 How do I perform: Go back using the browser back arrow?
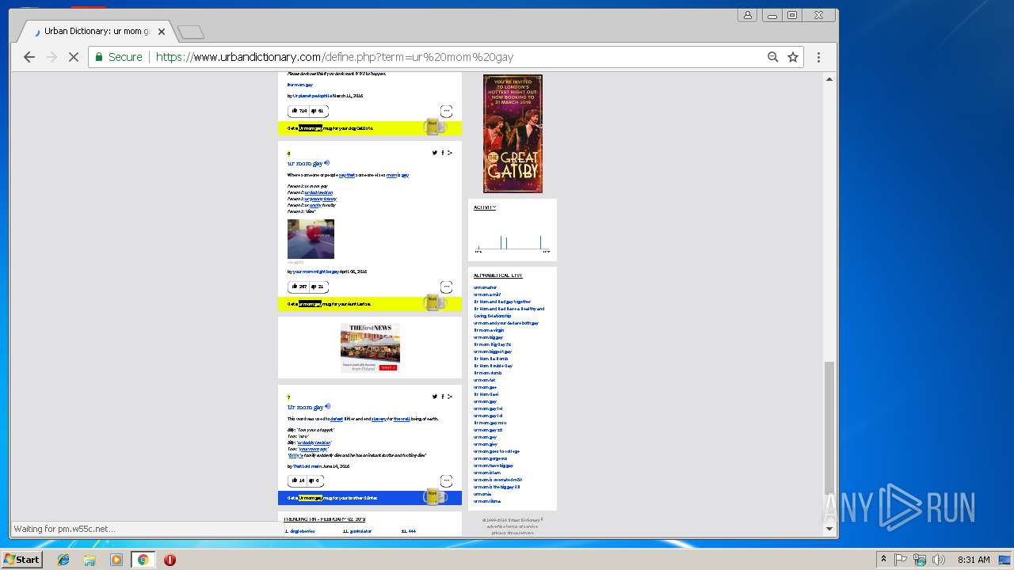(x=29, y=57)
